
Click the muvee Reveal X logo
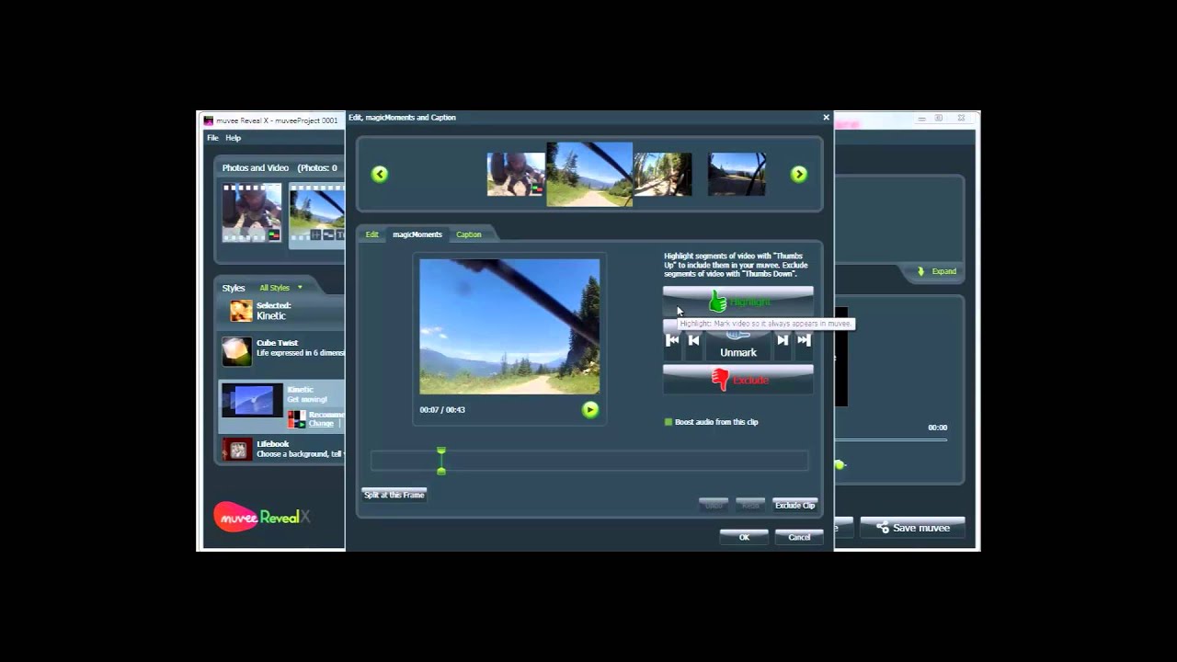(262, 517)
